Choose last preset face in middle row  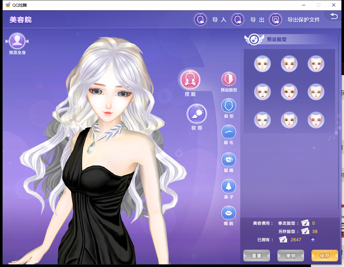pyautogui.click(x=316, y=92)
